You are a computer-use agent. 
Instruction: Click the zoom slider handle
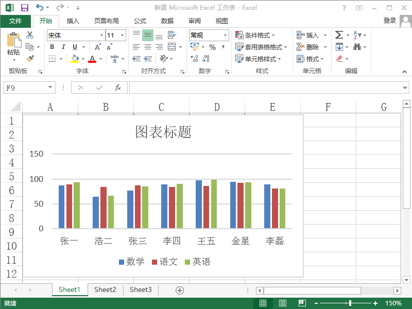pyautogui.click(x=350, y=303)
